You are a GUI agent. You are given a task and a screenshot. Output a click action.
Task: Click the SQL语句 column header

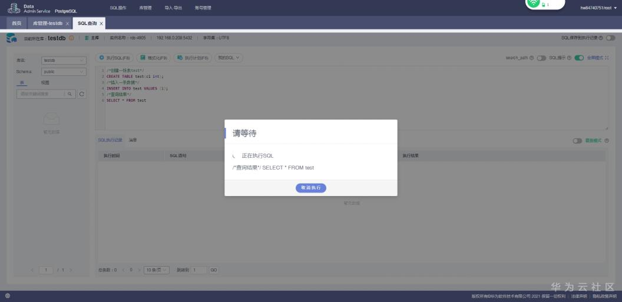coord(178,156)
